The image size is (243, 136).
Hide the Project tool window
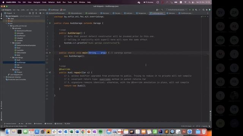tap(43, 13)
